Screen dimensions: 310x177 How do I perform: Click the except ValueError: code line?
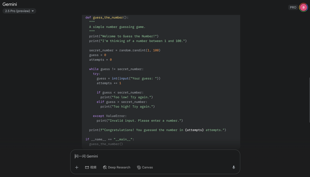pos(110,116)
